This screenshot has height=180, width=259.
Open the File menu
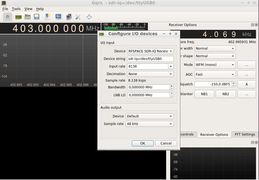[5, 9]
